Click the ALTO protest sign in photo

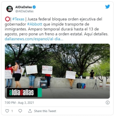47,70
